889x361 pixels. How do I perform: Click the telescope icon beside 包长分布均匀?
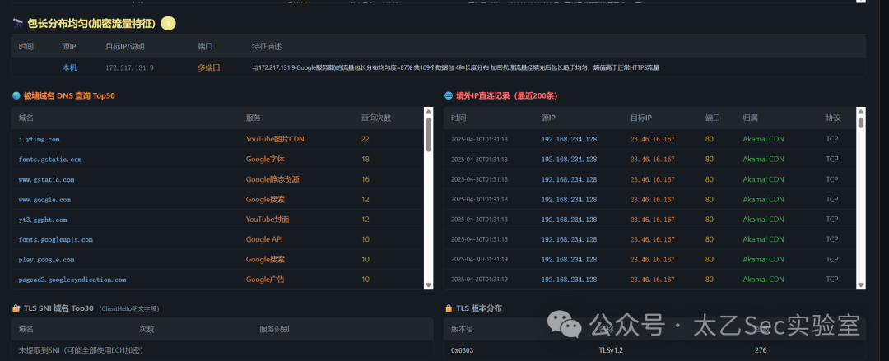click(x=18, y=23)
